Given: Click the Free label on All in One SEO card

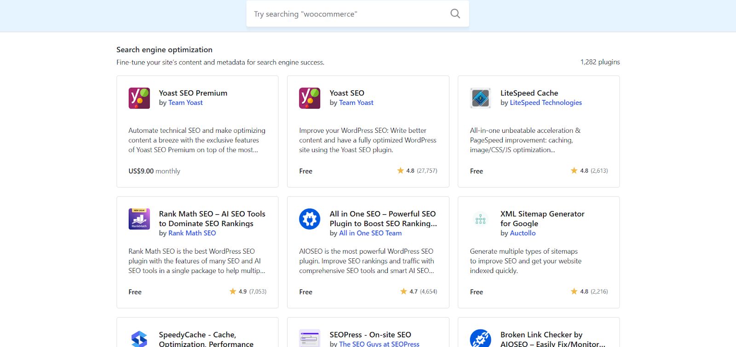Looking at the screenshot, I should point(305,292).
